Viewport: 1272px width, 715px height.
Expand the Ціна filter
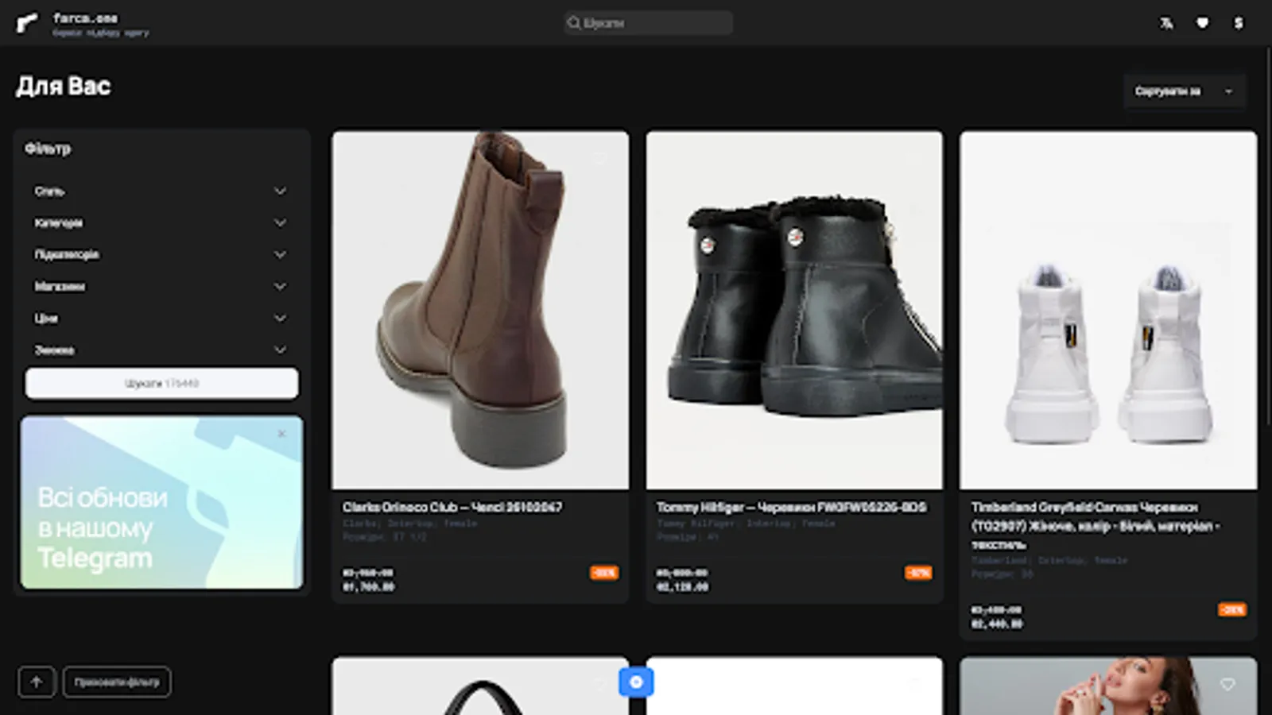(x=161, y=318)
